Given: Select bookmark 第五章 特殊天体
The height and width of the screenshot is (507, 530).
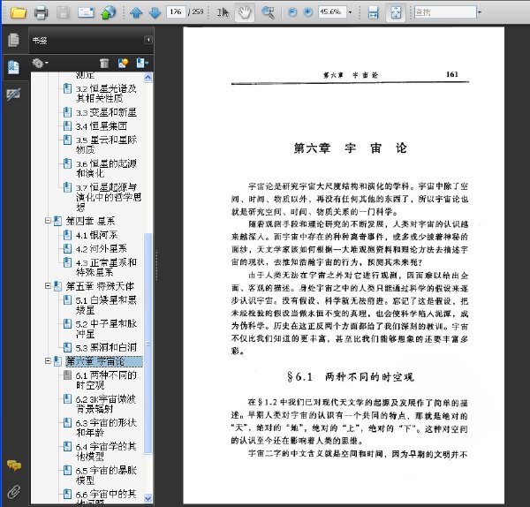Looking at the screenshot, I should point(100,286).
